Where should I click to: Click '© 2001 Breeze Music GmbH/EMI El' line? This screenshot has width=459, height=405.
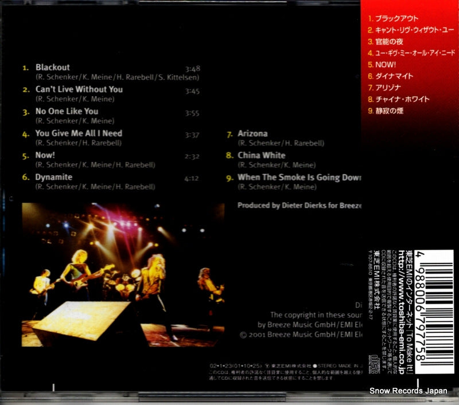tap(301, 335)
